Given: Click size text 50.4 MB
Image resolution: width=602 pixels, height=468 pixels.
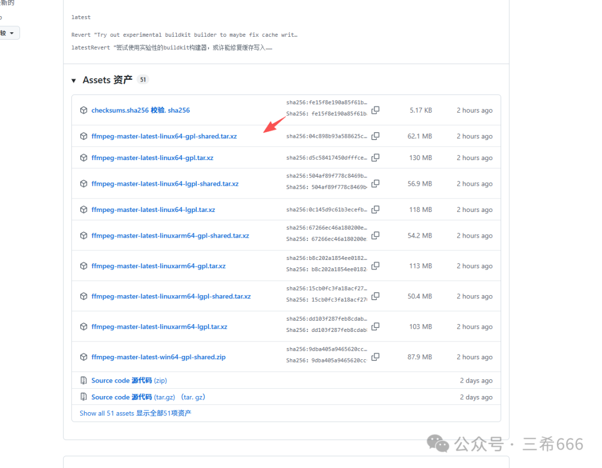Looking at the screenshot, I should [x=420, y=296].
